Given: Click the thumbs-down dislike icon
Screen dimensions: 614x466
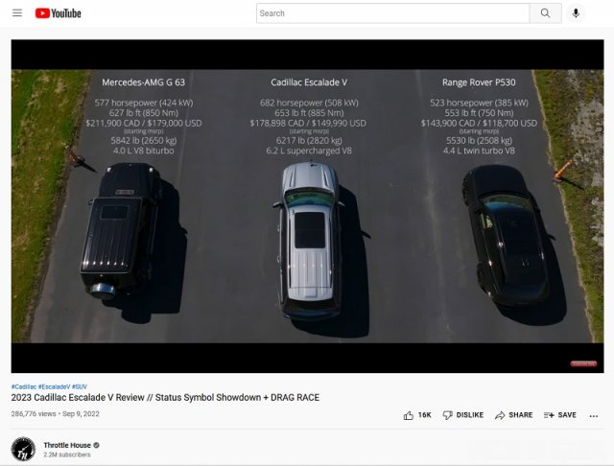Looking at the screenshot, I should 448,415.
